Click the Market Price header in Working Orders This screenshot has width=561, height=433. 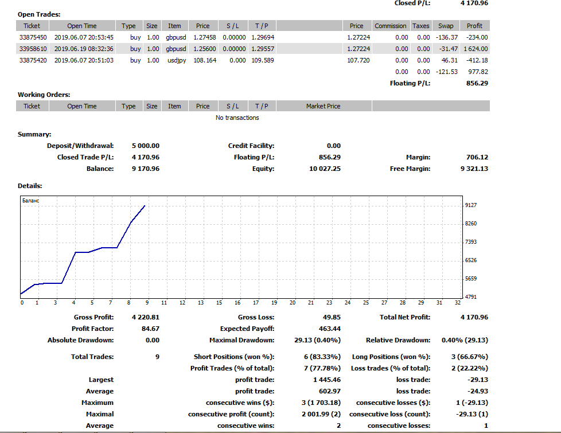(x=323, y=106)
